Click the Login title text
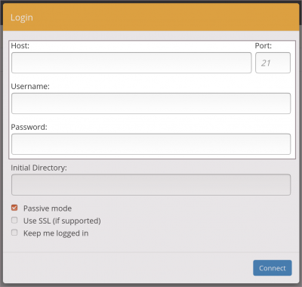This screenshot has width=302, height=287. pos(22,17)
